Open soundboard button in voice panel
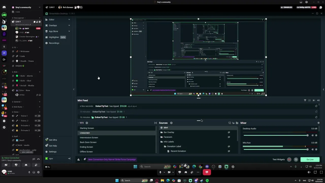Viewport: 325px width, 183px height. point(36,165)
